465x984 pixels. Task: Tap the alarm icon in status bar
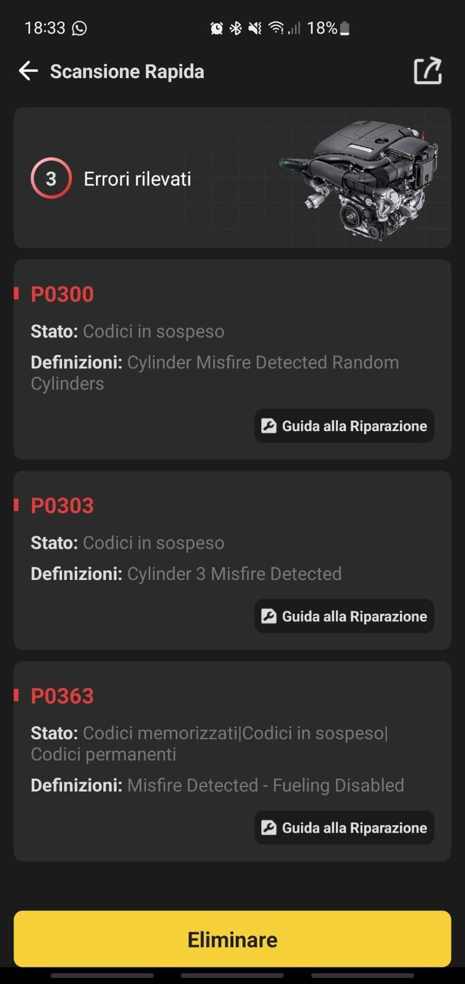coord(216,28)
